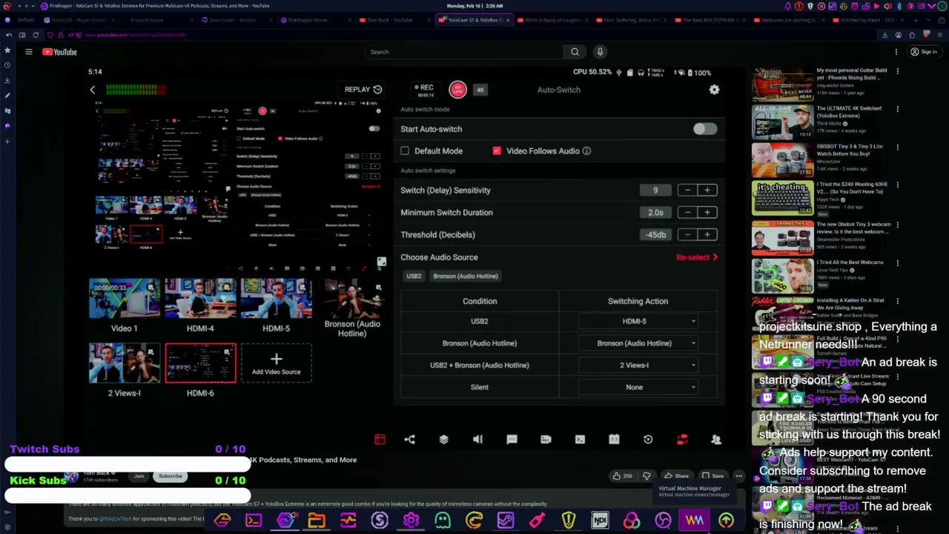Decrease Minimum Switch Duration with minus
This screenshot has height=534, width=949.
pos(688,213)
